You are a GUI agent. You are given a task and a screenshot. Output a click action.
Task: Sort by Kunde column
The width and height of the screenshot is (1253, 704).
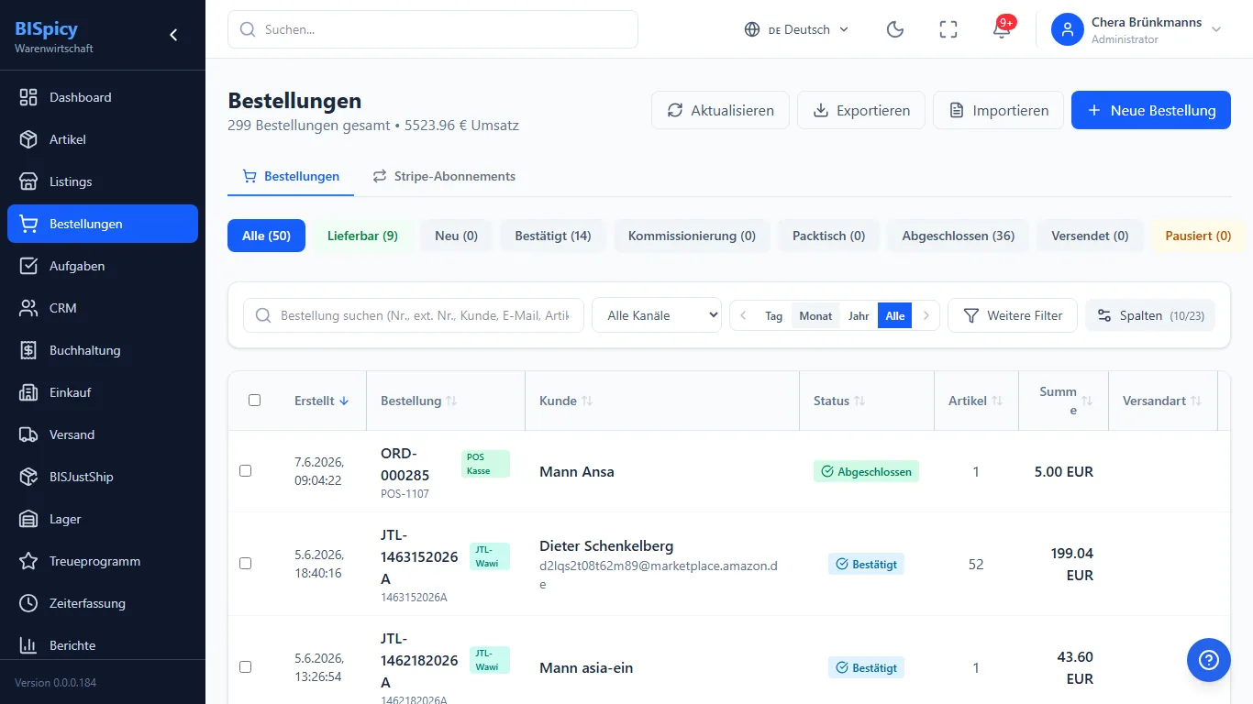(566, 401)
